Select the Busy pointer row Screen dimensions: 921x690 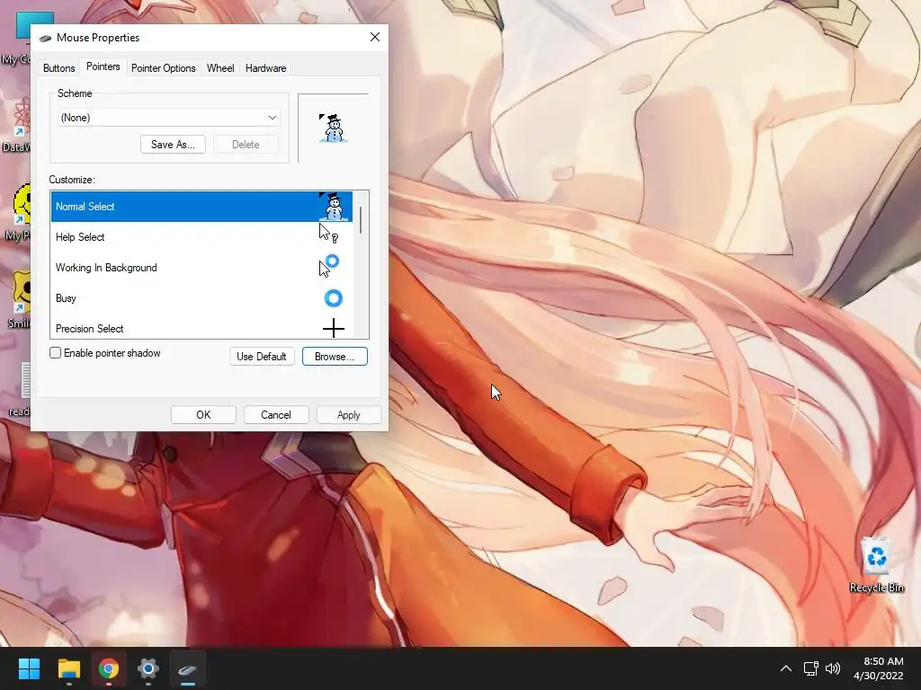[x=201, y=298]
